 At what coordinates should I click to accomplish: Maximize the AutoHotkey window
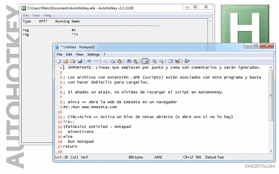click(x=195, y=7)
